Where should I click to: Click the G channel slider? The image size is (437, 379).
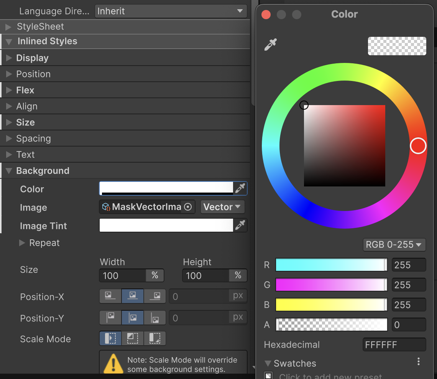point(331,285)
